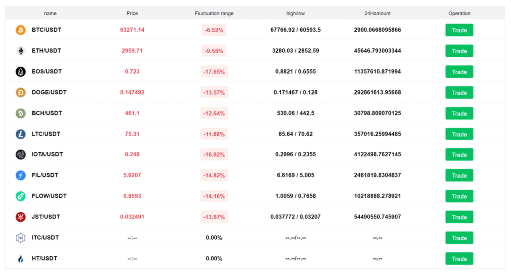Screen dimensions: 511x279
Task: Click the EOS coin icon
Action: coord(20,72)
